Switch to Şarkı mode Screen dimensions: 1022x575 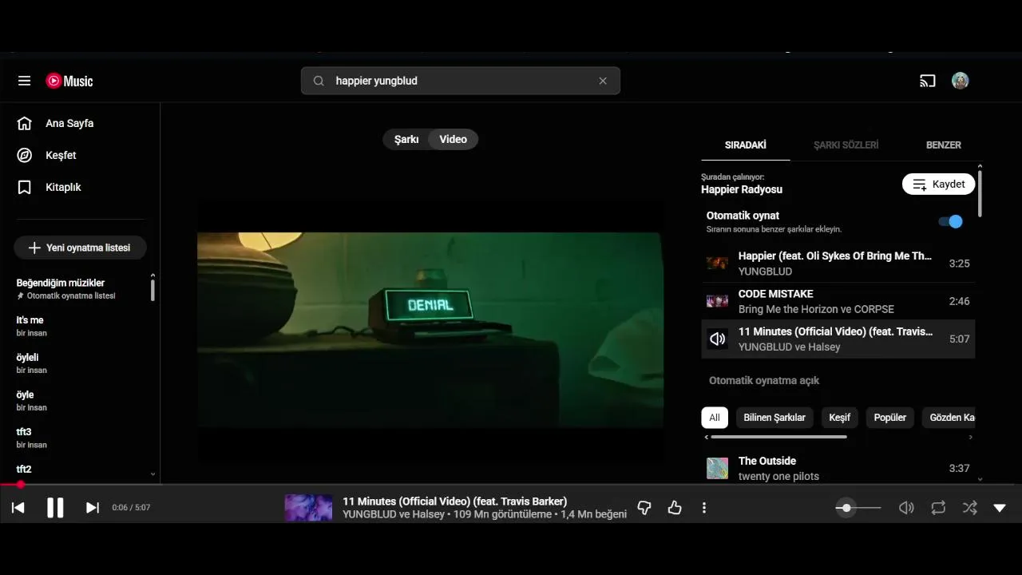(406, 139)
